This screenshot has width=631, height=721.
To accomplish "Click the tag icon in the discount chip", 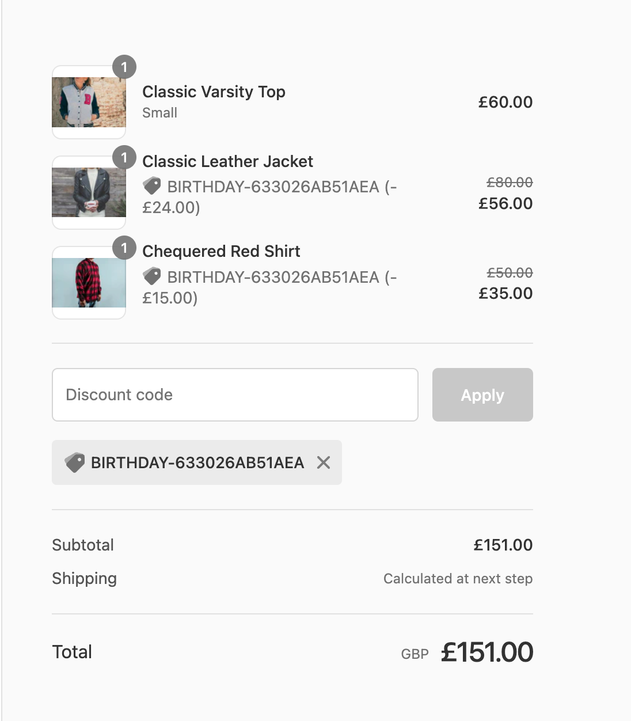I will click(75, 462).
